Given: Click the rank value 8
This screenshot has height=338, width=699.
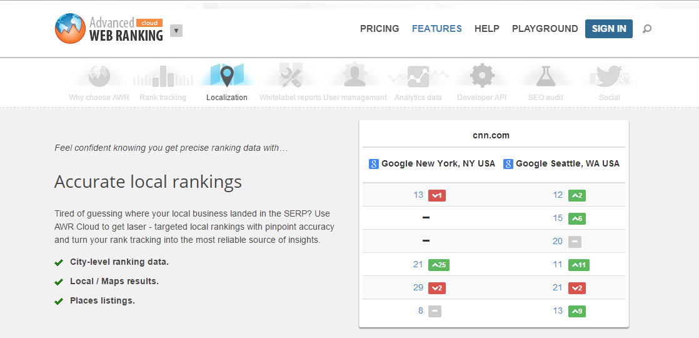Looking at the screenshot, I should (421, 310).
